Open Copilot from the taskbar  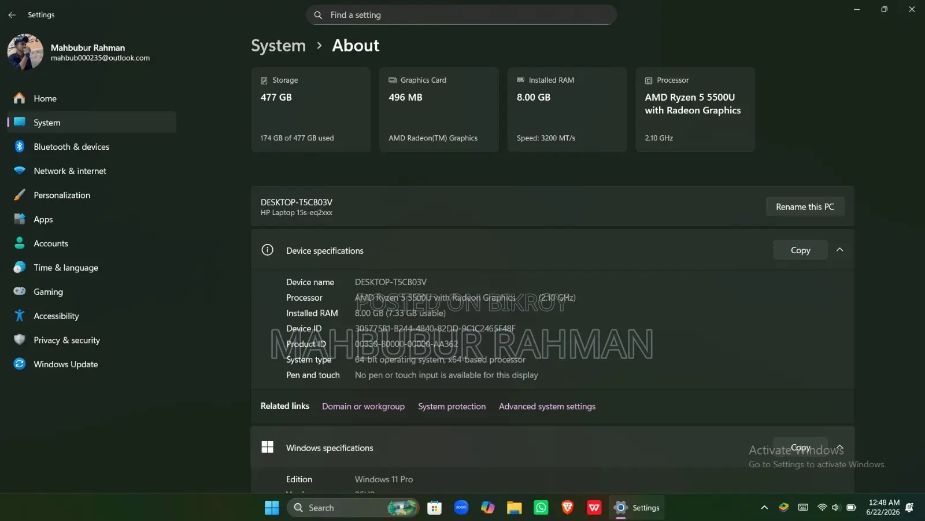click(487, 508)
